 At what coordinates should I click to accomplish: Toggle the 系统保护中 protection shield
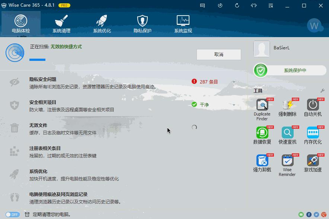click(261, 70)
